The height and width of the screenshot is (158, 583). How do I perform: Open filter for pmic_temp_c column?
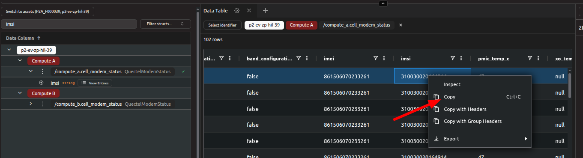point(530,58)
